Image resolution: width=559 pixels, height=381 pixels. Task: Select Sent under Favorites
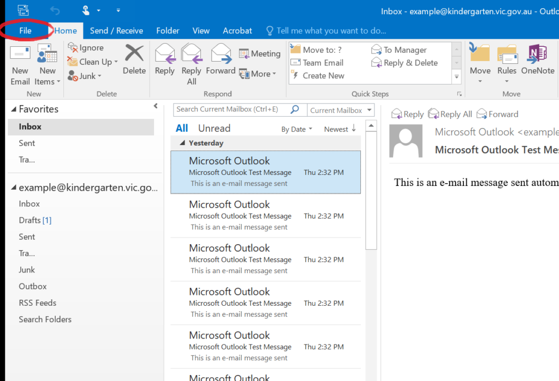[x=27, y=143]
